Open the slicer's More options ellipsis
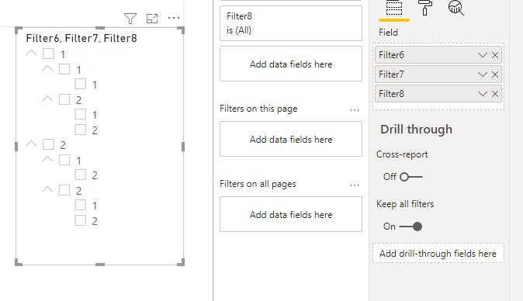 [x=174, y=18]
